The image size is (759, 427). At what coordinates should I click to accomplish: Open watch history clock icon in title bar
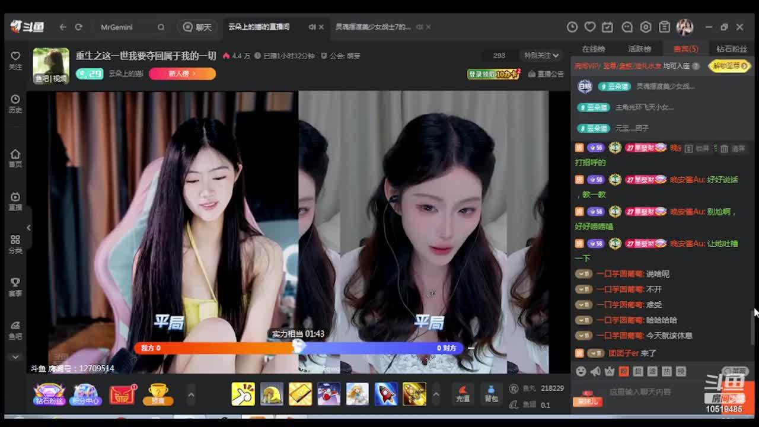click(572, 27)
